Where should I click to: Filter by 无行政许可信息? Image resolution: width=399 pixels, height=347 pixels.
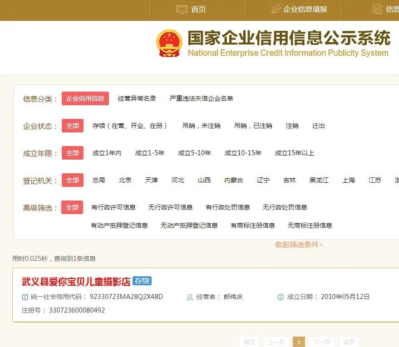coord(171,207)
